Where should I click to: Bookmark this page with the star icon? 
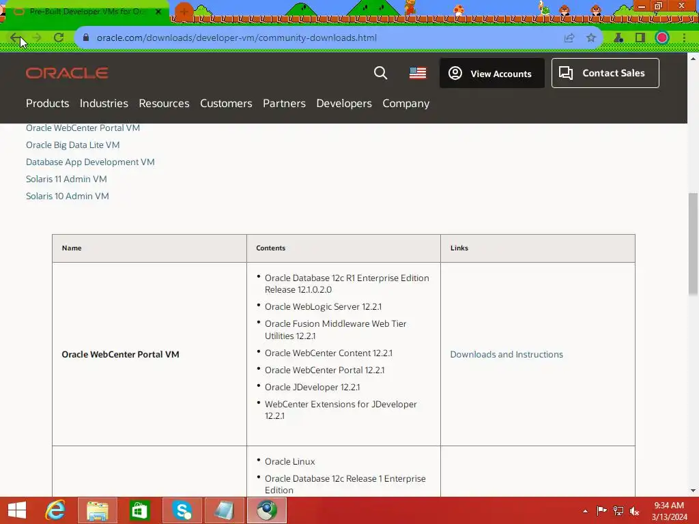point(591,38)
